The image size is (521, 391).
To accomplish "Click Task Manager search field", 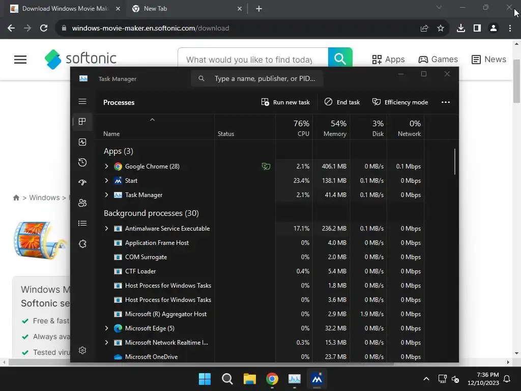I will click(x=257, y=78).
